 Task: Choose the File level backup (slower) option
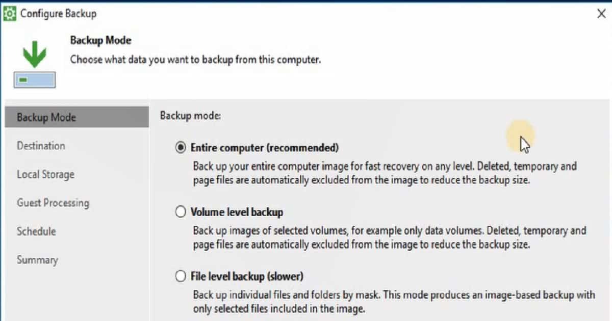pyautogui.click(x=181, y=277)
